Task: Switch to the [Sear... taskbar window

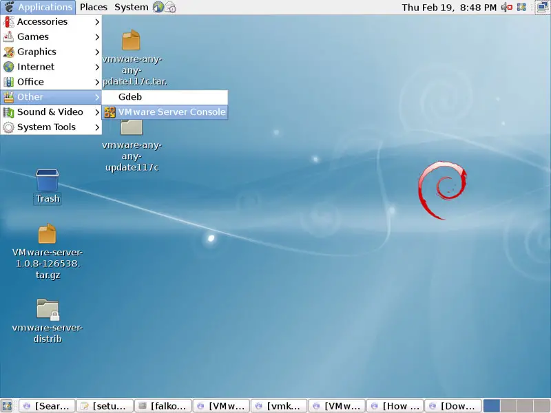Action: click(47, 406)
